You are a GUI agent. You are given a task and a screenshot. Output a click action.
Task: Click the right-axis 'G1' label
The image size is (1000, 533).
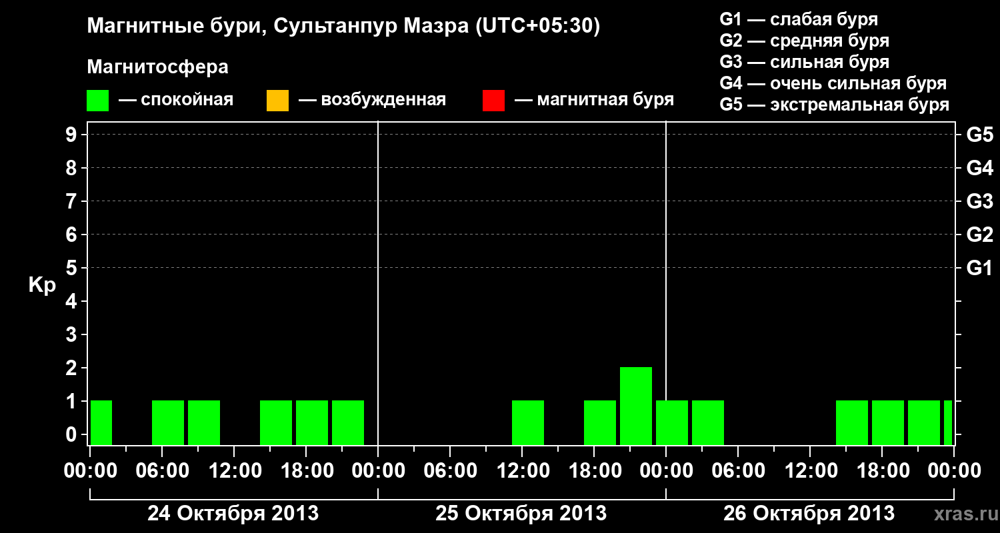click(x=980, y=268)
